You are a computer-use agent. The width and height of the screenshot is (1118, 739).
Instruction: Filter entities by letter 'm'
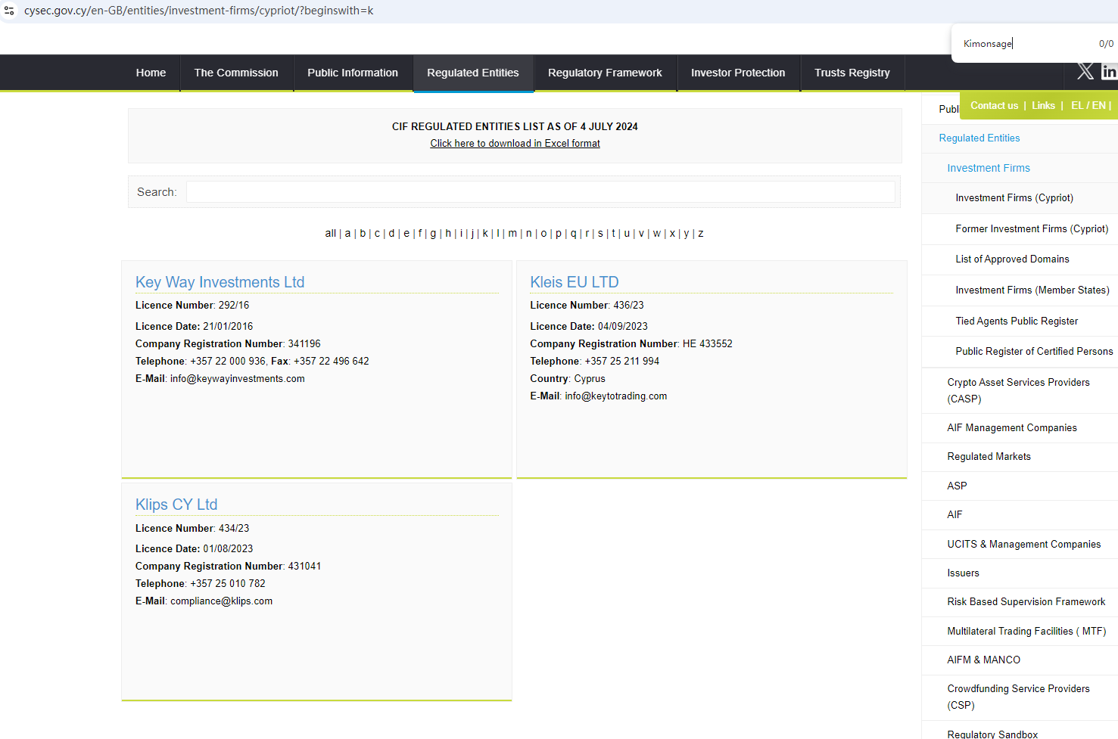512,234
